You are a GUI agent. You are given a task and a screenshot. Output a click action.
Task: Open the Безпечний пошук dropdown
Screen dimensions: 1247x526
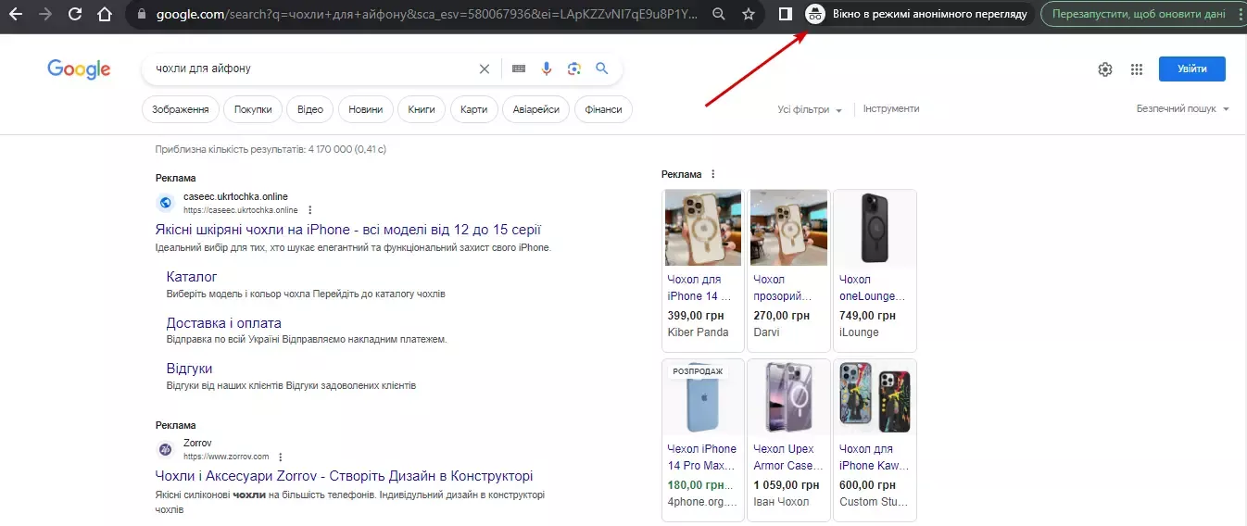coord(1183,109)
